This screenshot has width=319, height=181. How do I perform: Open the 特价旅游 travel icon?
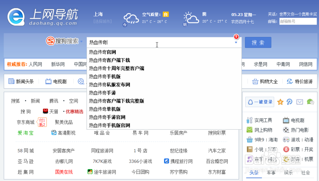(290, 82)
